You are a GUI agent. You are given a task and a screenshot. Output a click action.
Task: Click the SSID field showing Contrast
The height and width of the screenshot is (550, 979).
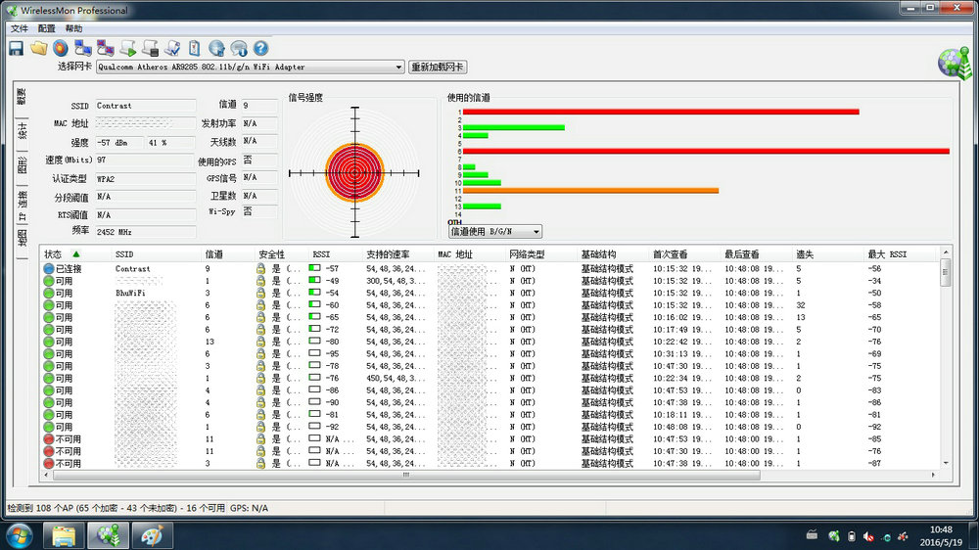145,106
